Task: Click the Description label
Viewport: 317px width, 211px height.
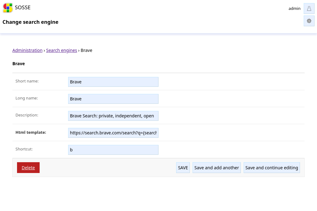Action: point(27,115)
